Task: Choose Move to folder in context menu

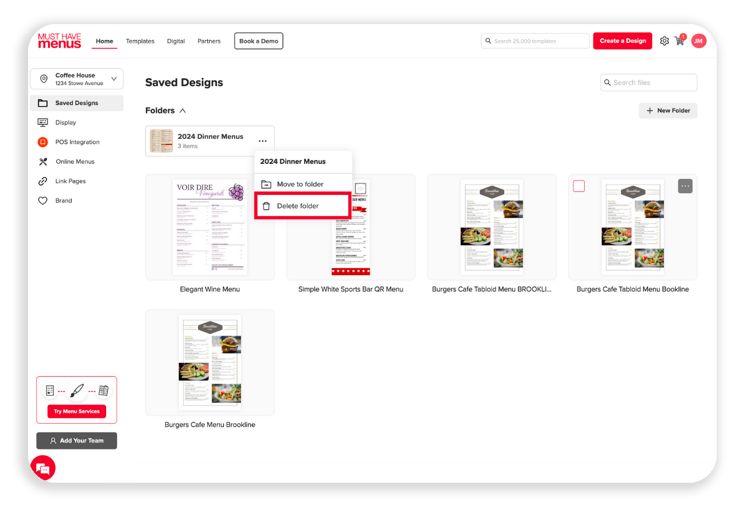Action: coord(303,184)
